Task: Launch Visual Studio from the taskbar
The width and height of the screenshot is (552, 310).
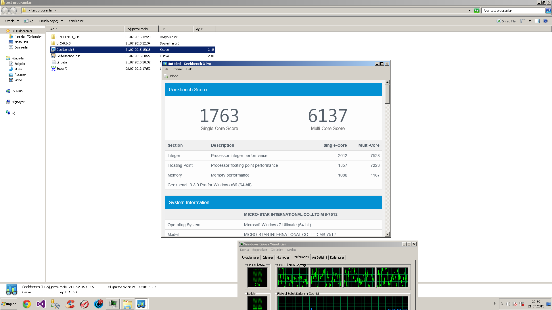Action: (x=41, y=304)
